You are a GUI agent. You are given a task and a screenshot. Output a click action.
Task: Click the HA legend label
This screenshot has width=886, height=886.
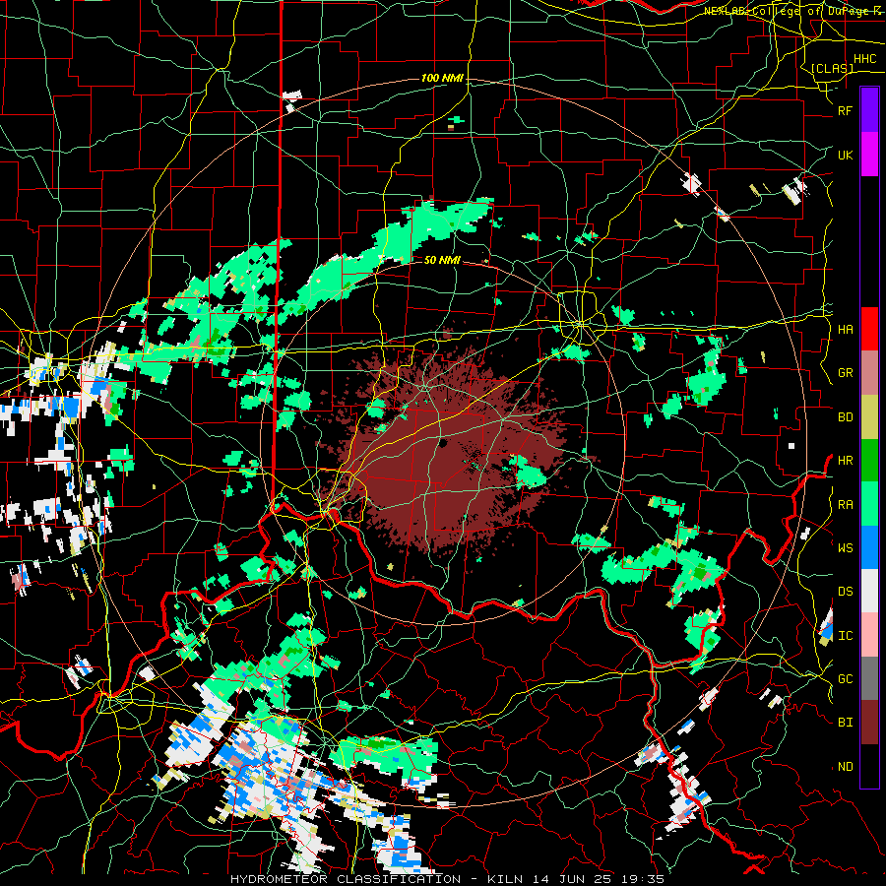coord(846,330)
